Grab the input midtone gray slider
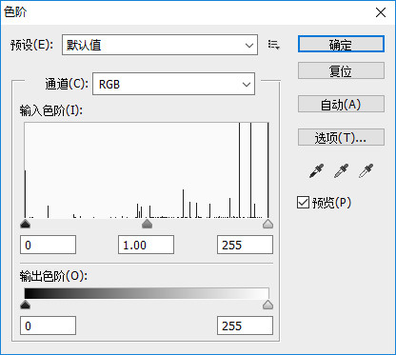 coord(147,224)
